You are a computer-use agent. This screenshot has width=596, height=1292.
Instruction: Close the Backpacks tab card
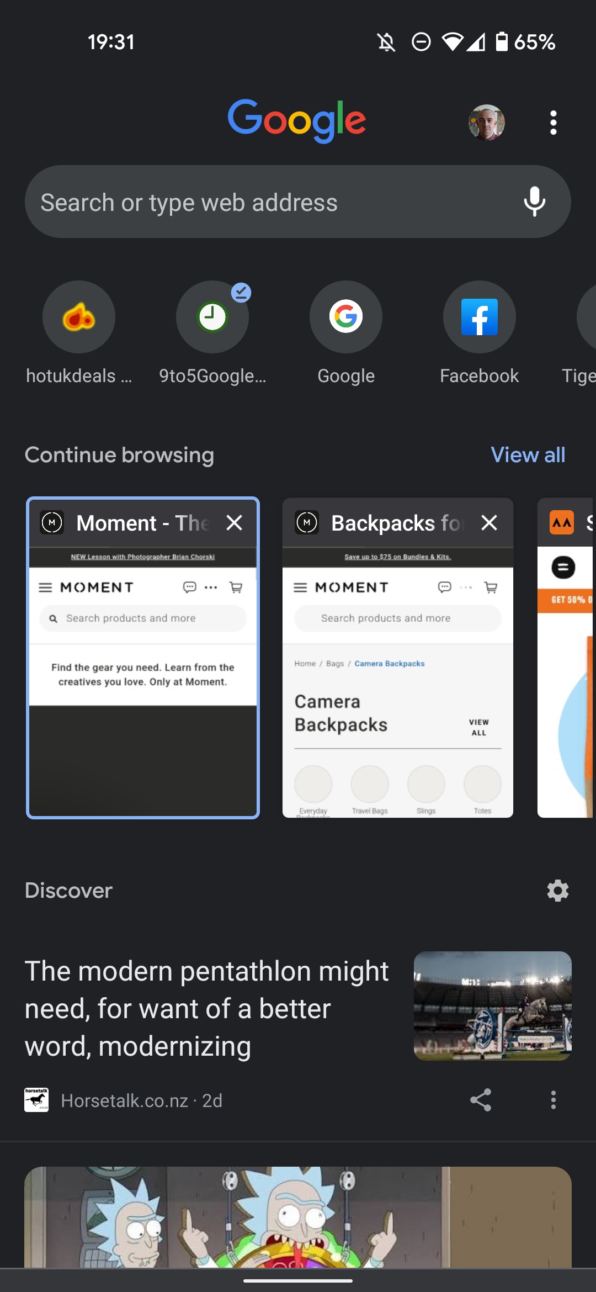pyautogui.click(x=489, y=523)
